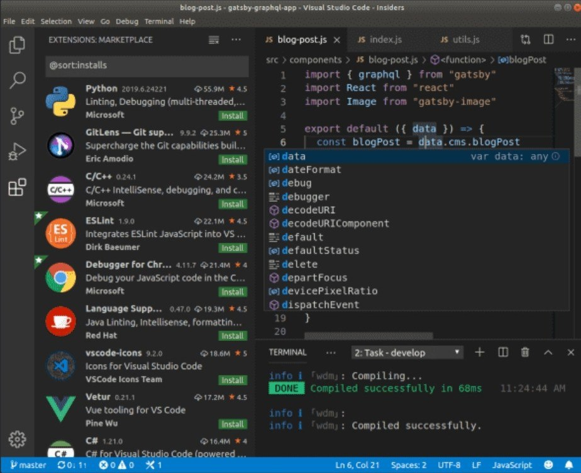The width and height of the screenshot is (581, 473).
Task: Click the editor horizontal scrollbar
Action: point(368,336)
